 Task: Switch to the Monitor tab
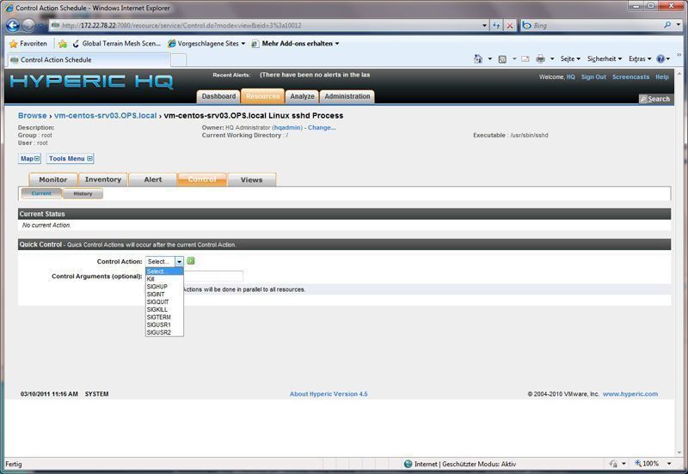pos(53,179)
